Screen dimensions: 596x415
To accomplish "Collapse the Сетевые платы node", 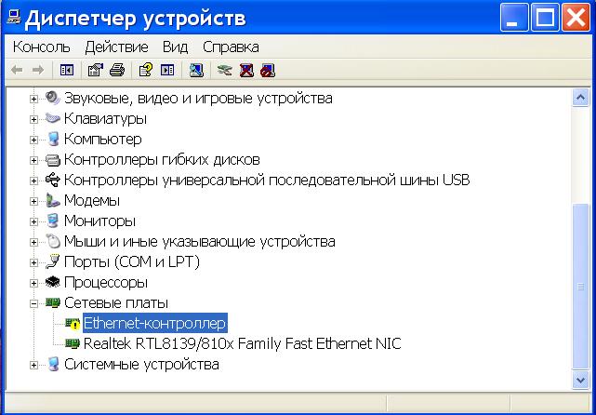I will pos(33,303).
